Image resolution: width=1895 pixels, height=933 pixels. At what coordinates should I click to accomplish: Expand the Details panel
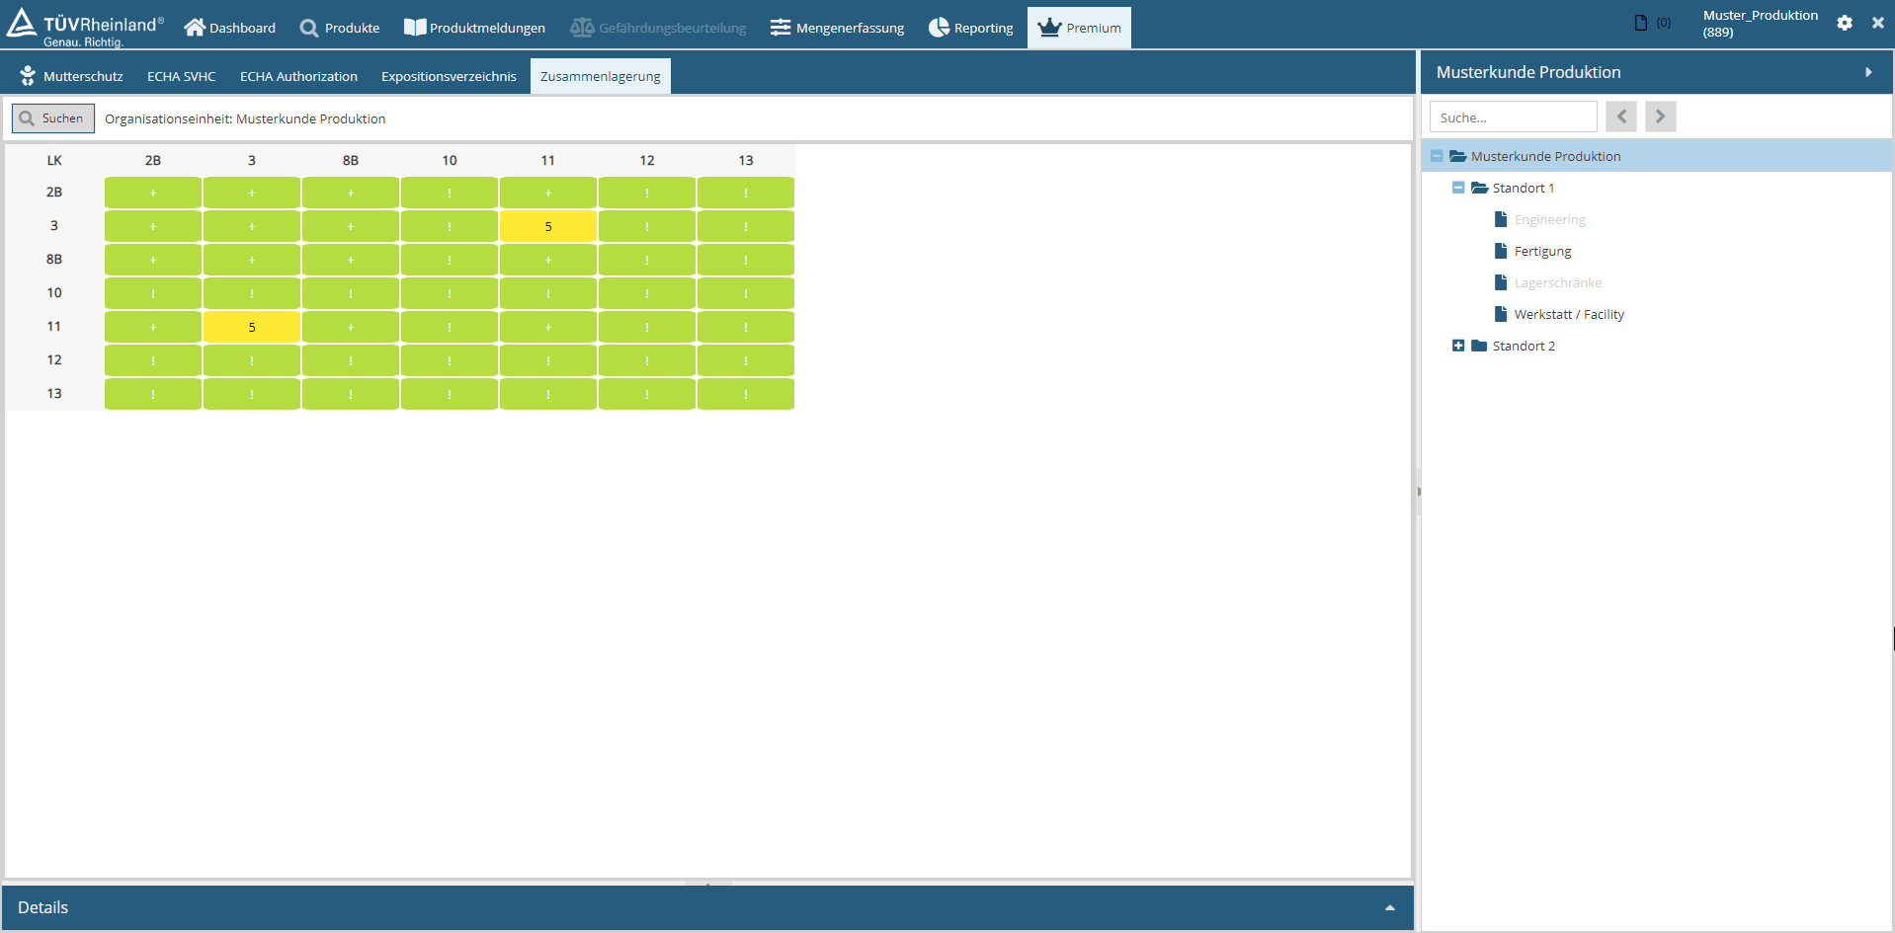(1389, 907)
